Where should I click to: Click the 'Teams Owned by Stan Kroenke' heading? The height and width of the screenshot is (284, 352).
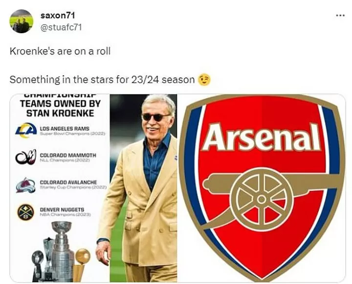click(60, 108)
